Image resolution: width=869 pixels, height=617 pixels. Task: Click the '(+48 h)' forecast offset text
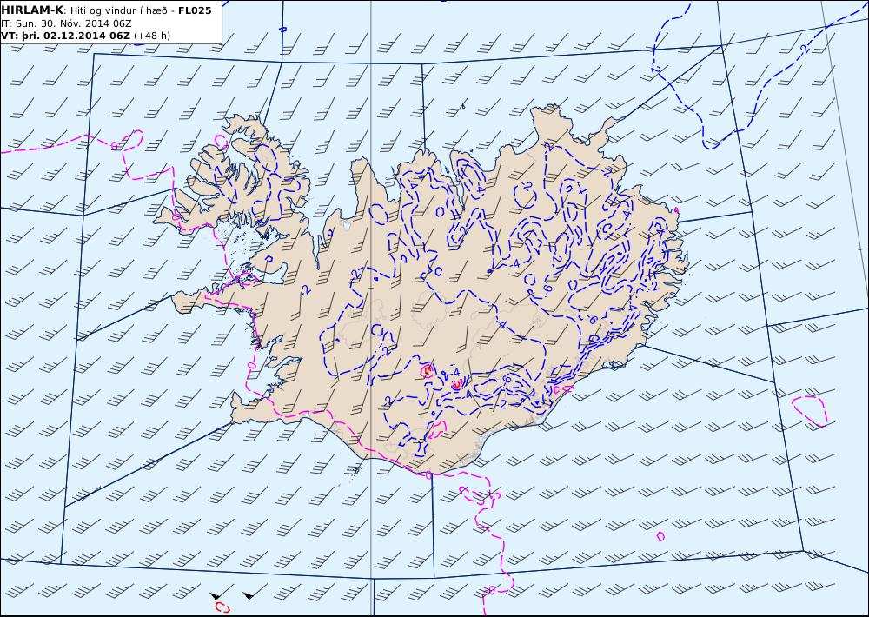[152, 36]
